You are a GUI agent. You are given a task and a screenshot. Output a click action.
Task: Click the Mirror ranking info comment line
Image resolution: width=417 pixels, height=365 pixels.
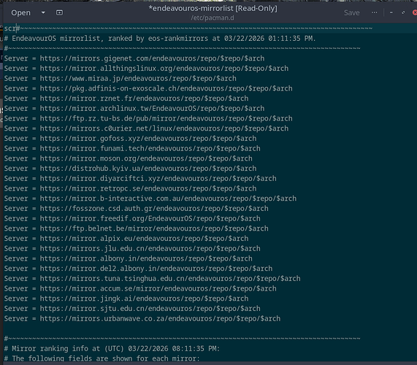click(112, 349)
